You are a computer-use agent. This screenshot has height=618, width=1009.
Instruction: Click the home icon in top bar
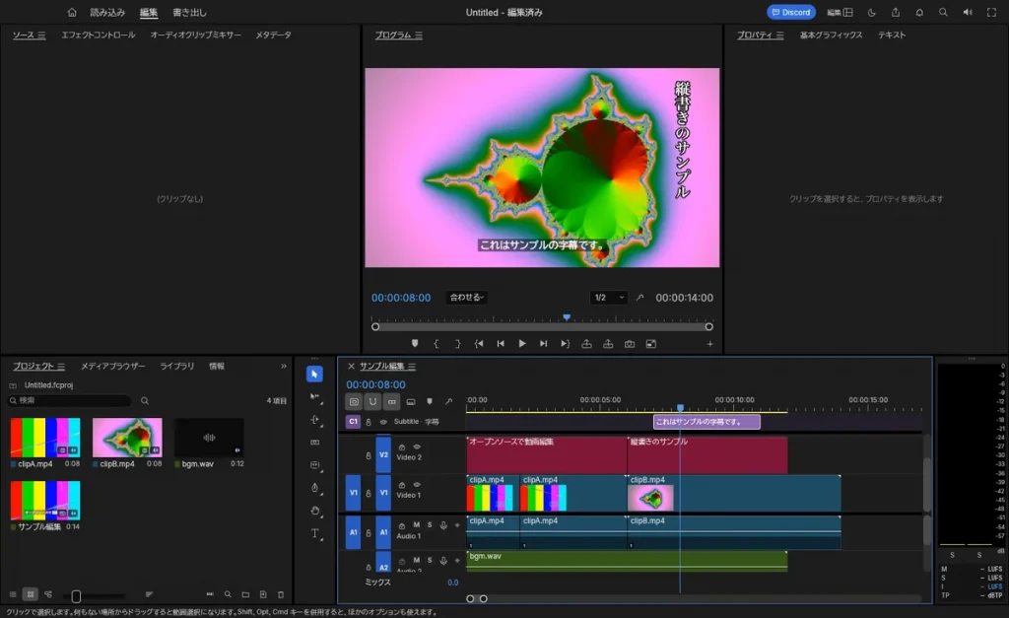(x=71, y=12)
